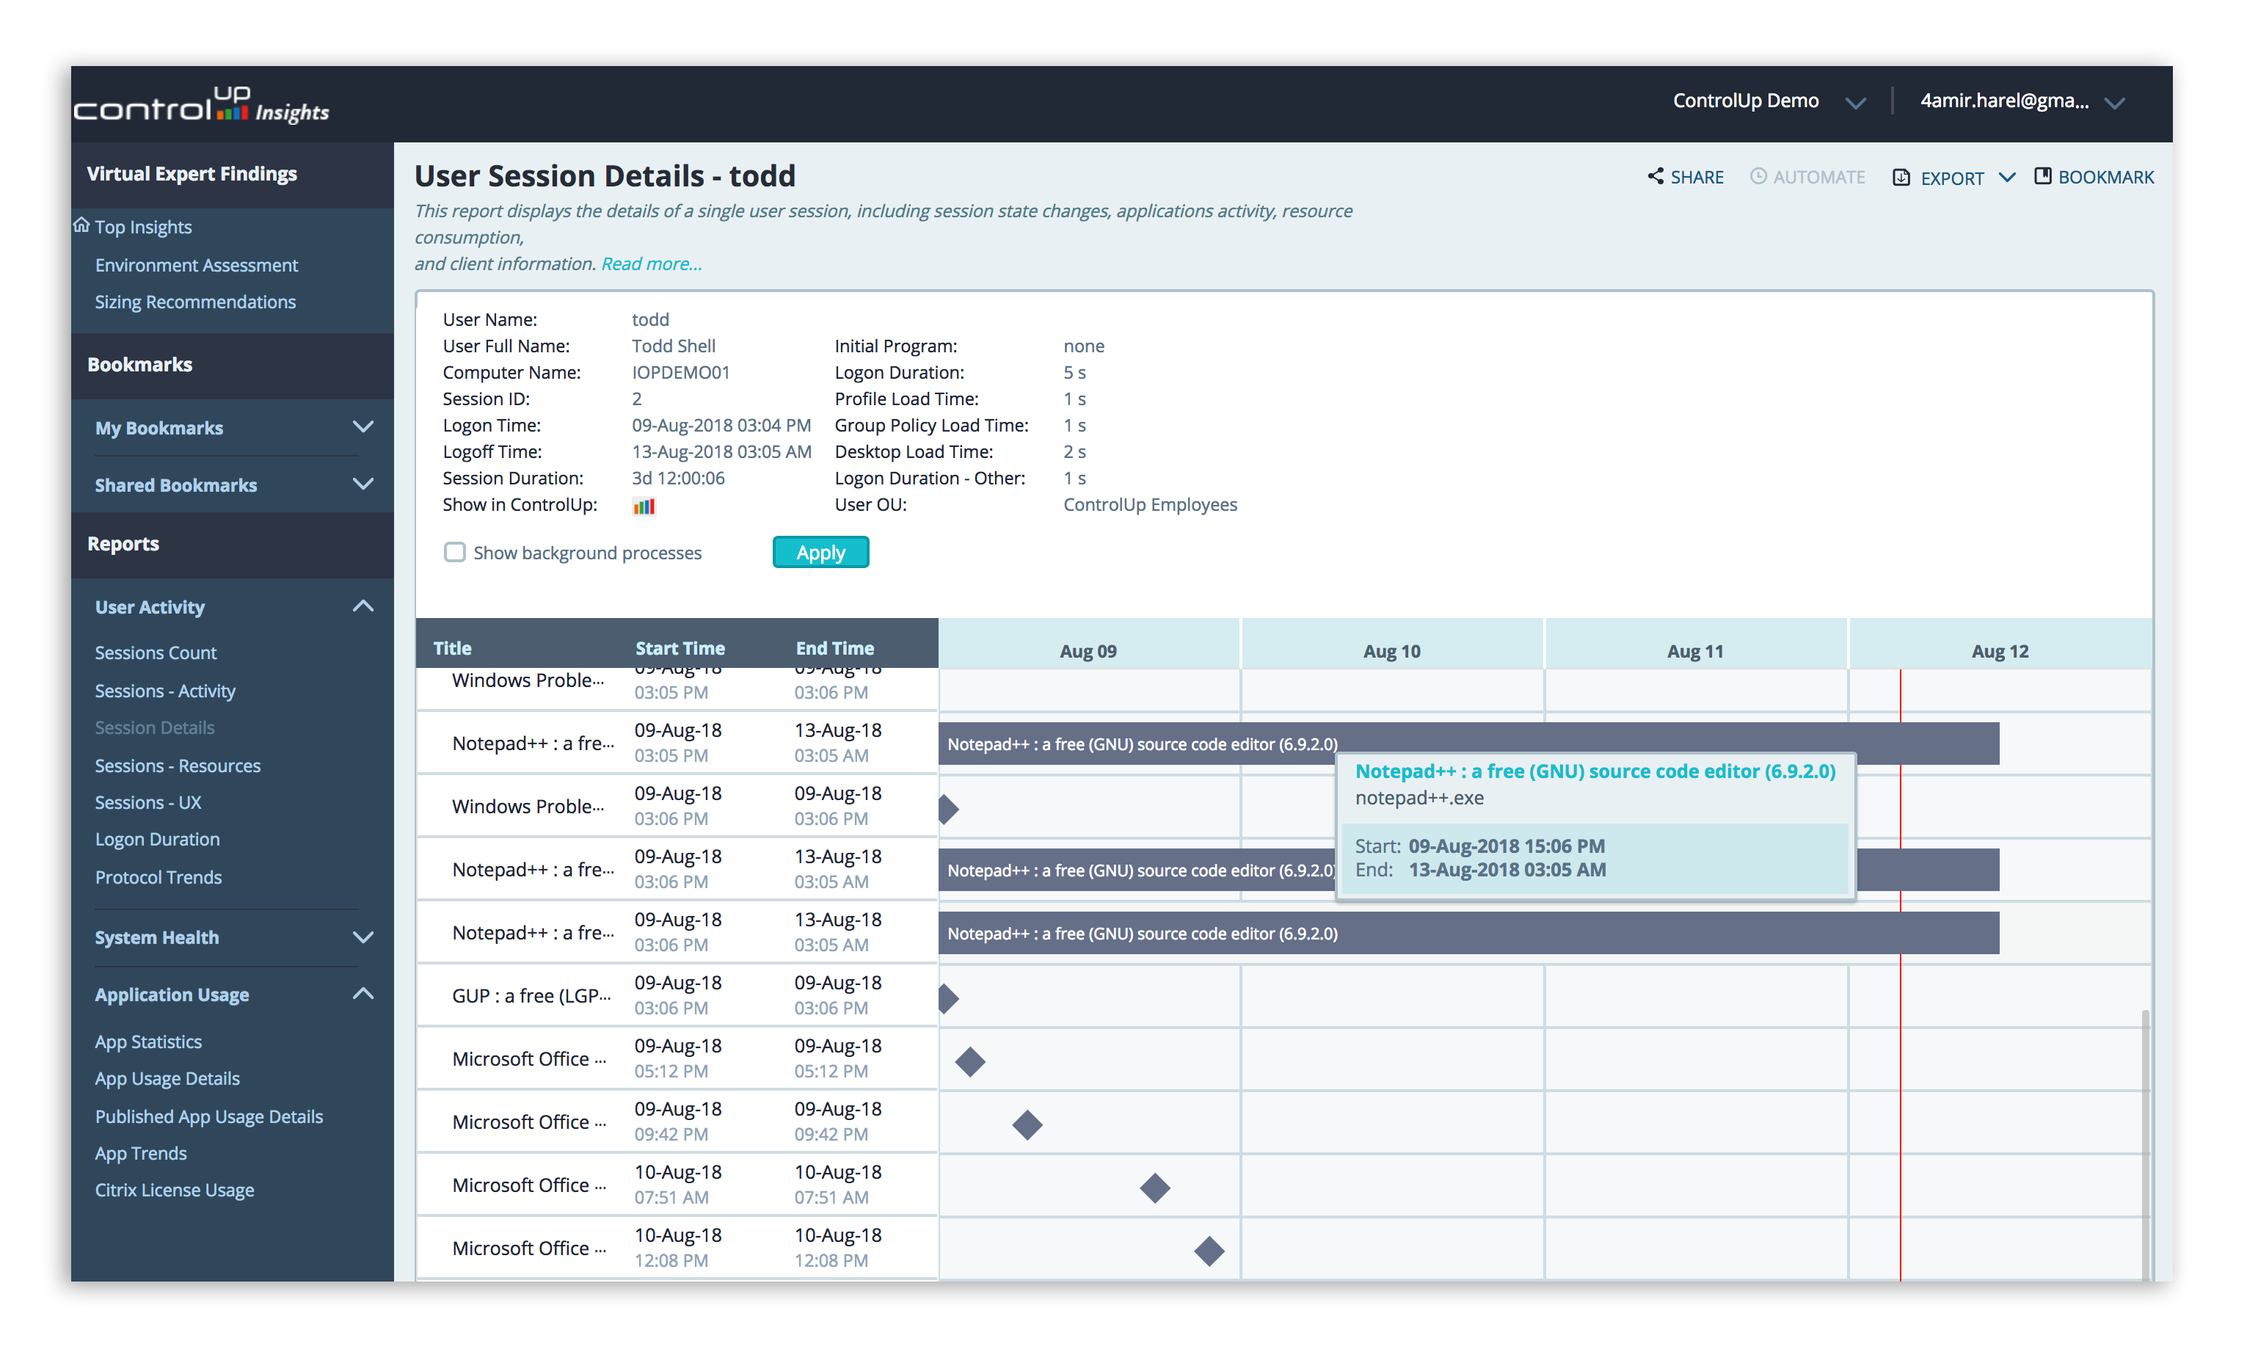Click the Microsoft Office 05:12 PM diamond marker

(969, 1061)
